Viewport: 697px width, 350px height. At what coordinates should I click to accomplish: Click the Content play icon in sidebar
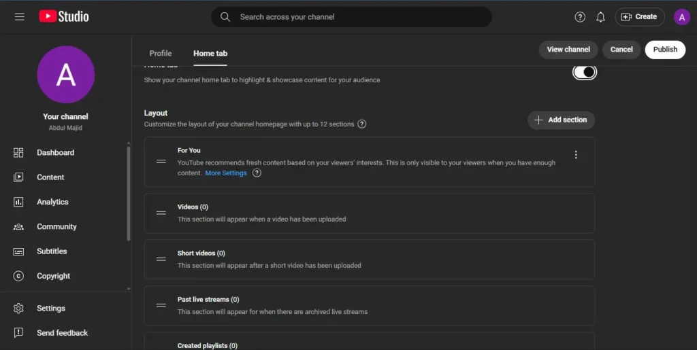click(x=18, y=177)
